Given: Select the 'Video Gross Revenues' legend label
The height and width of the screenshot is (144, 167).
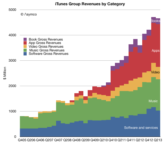Looking at the screenshot, I should click(x=46, y=46).
